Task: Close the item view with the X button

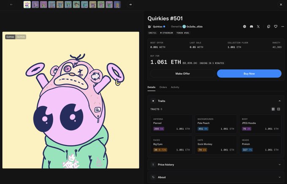Action: (x=281, y=5)
